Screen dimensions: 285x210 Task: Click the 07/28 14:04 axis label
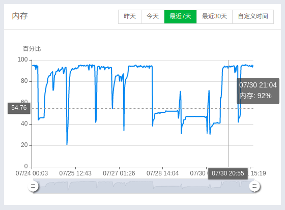click(162, 173)
